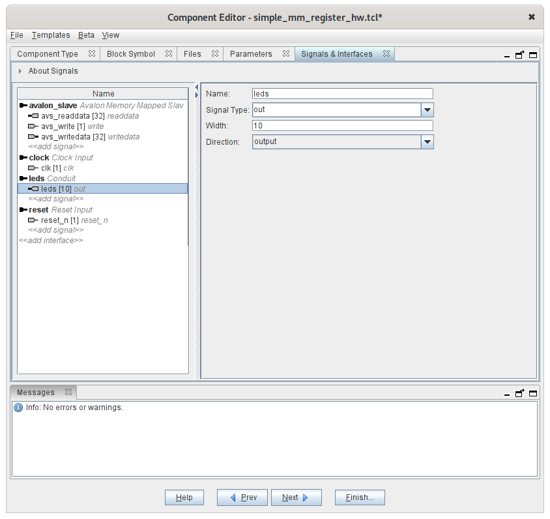Open the Templates menu

pyautogui.click(x=51, y=35)
